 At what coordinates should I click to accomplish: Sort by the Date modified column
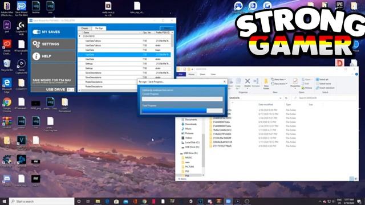click(265, 105)
